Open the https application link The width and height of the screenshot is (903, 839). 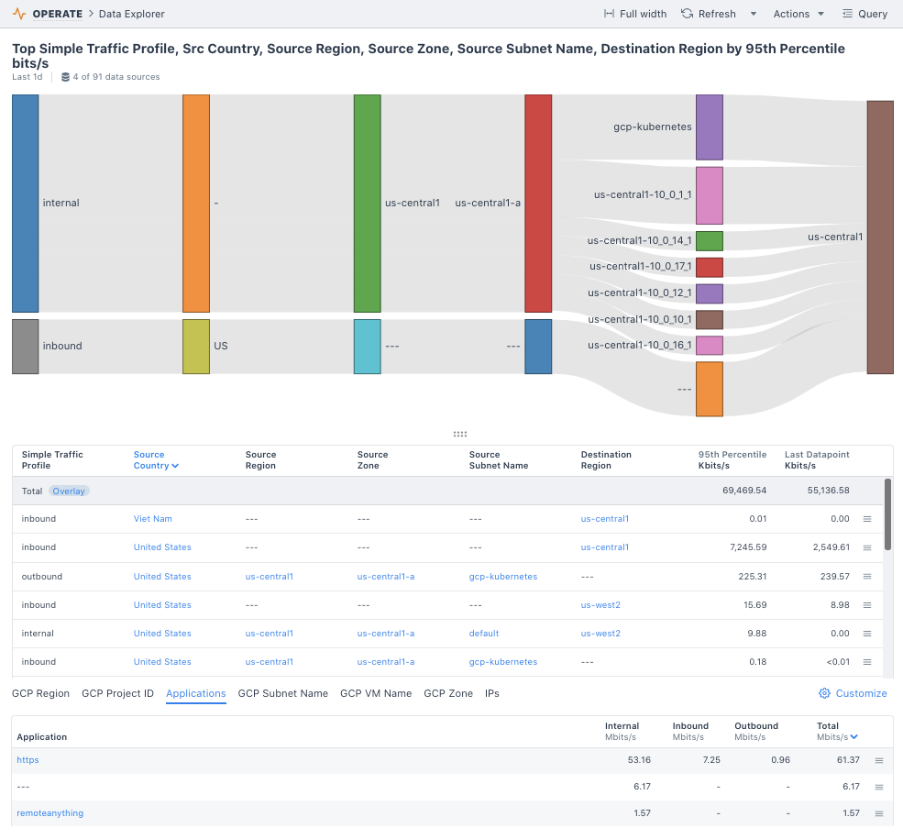coord(28,759)
